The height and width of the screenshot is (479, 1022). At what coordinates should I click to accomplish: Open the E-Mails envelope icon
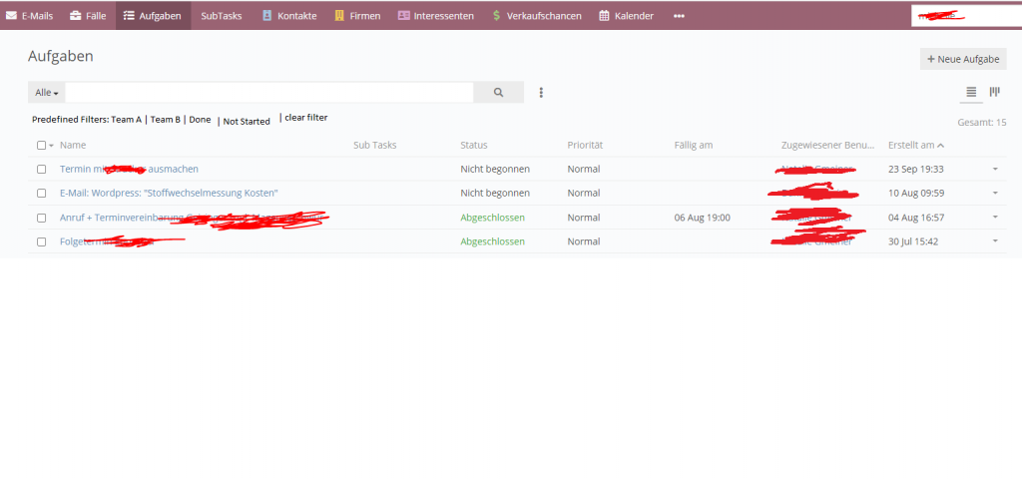coord(11,16)
